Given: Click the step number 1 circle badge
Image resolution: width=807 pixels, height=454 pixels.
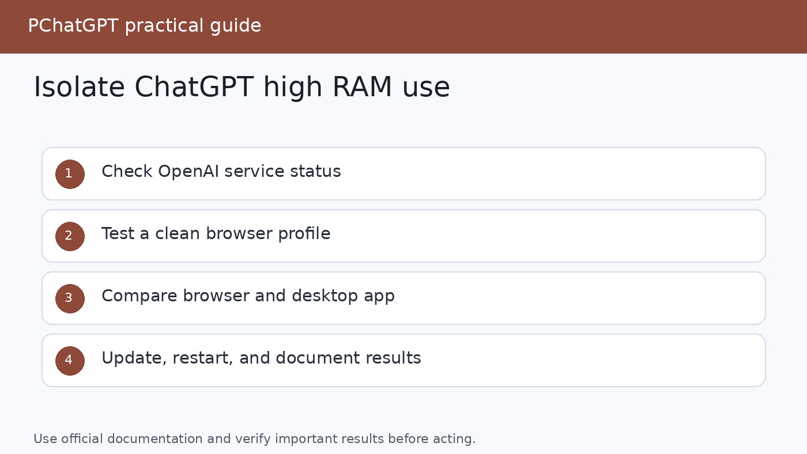Looking at the screenshot, I should [70, 174].
